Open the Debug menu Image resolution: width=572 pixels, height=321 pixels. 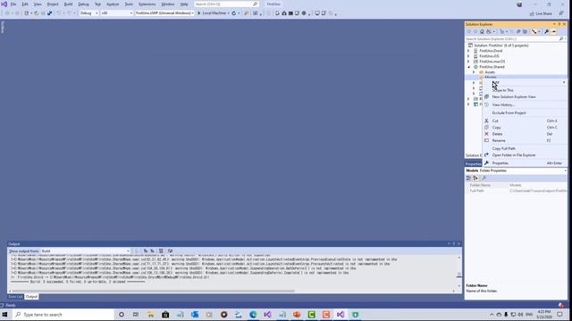point(83,4)
